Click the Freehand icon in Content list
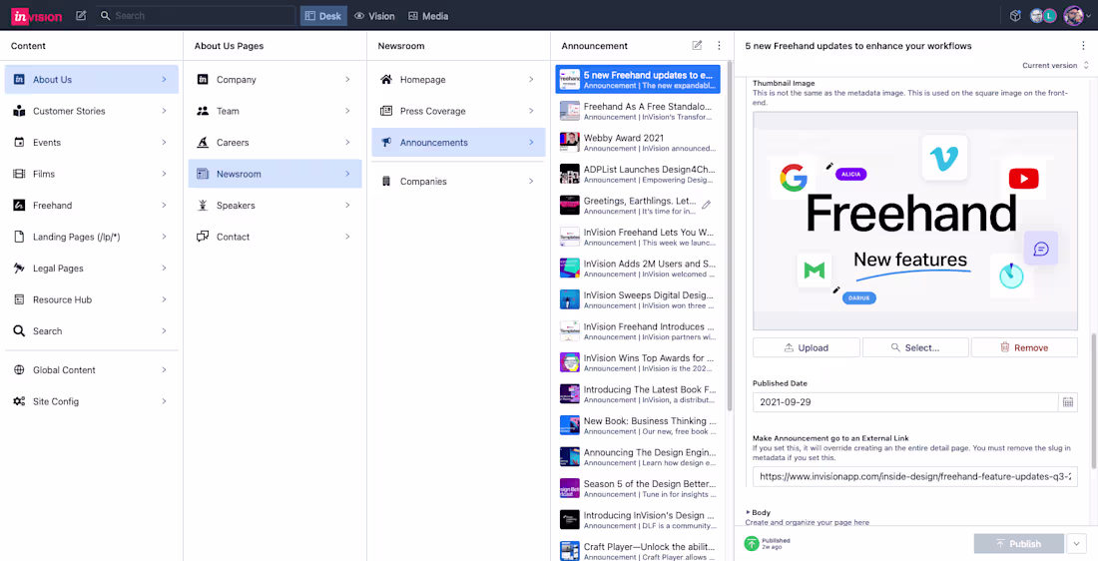Viewport: 1098px width, 561px height. tap(20, 206)
